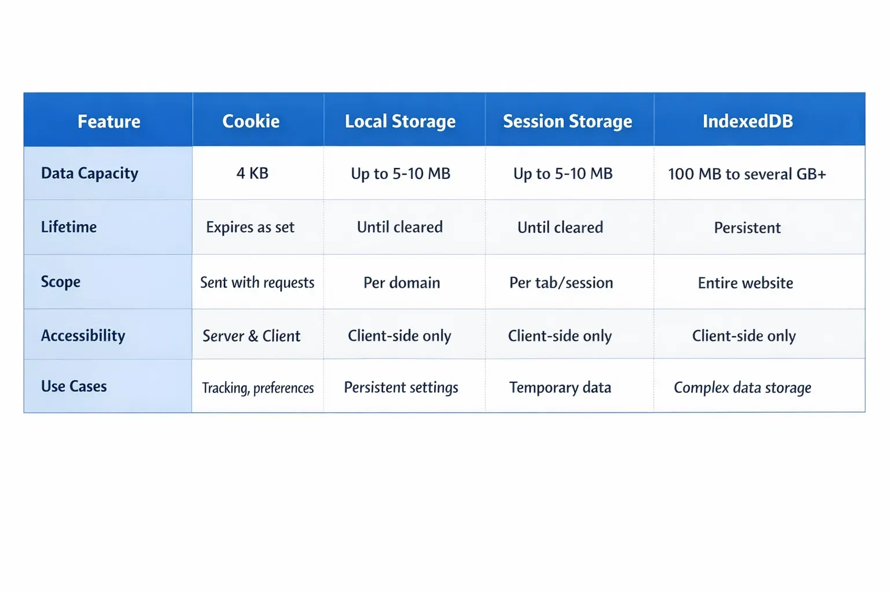The height and width of the screenshot is (593, 889).
Task: Click the Server & Client cell
Action: [251, 336]
